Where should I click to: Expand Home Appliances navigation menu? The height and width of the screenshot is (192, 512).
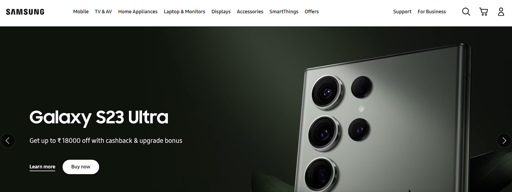(x=138, y=11)
